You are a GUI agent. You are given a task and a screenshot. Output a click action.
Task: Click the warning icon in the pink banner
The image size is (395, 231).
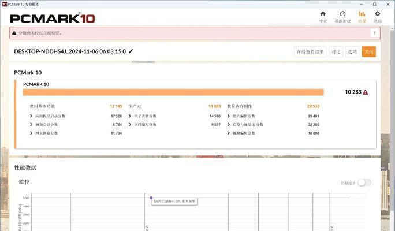(x=14, y=33)
